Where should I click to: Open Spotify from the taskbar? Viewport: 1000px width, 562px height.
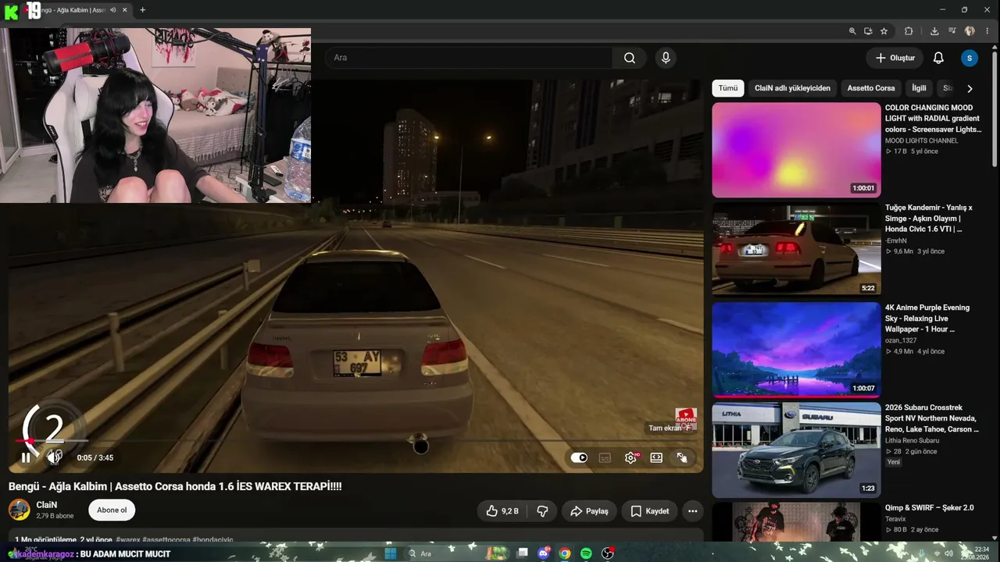point(586,553)
